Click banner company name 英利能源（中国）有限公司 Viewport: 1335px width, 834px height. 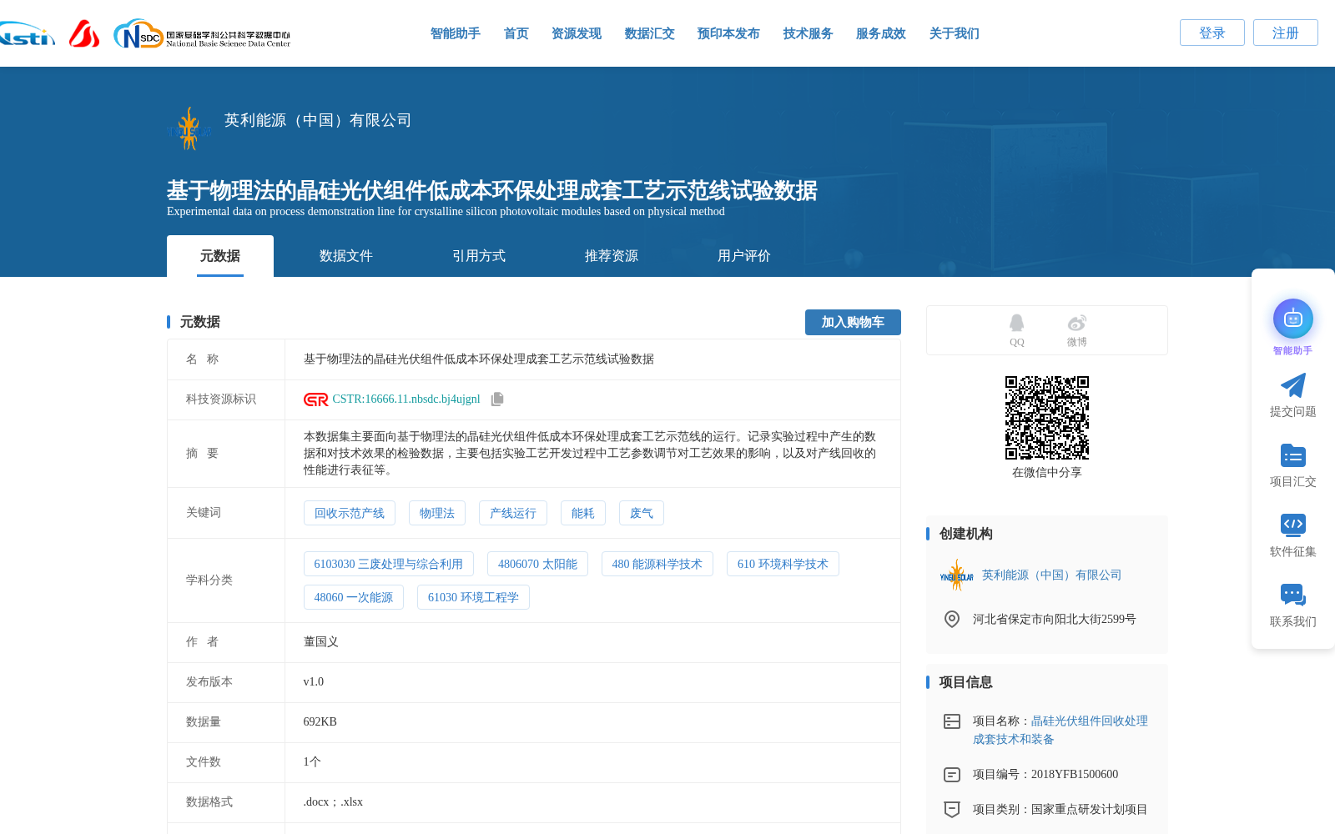click(x=318, y=120)
